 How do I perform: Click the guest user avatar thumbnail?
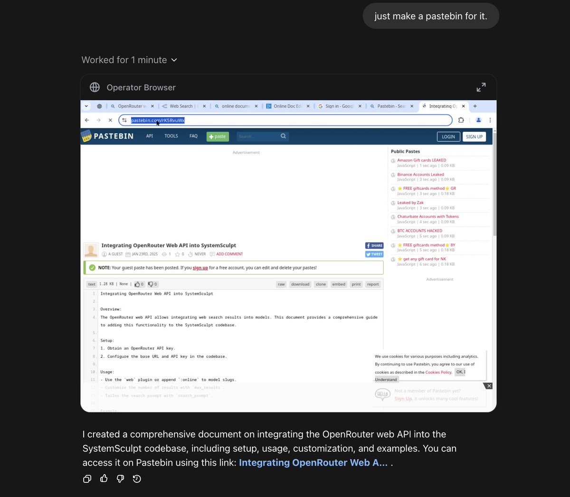click(x=91, y=250)
